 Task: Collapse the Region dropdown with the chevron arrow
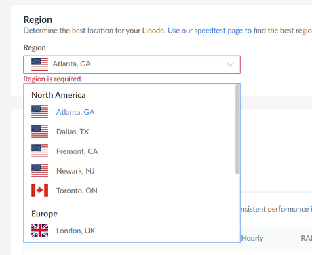coord(230,64)
